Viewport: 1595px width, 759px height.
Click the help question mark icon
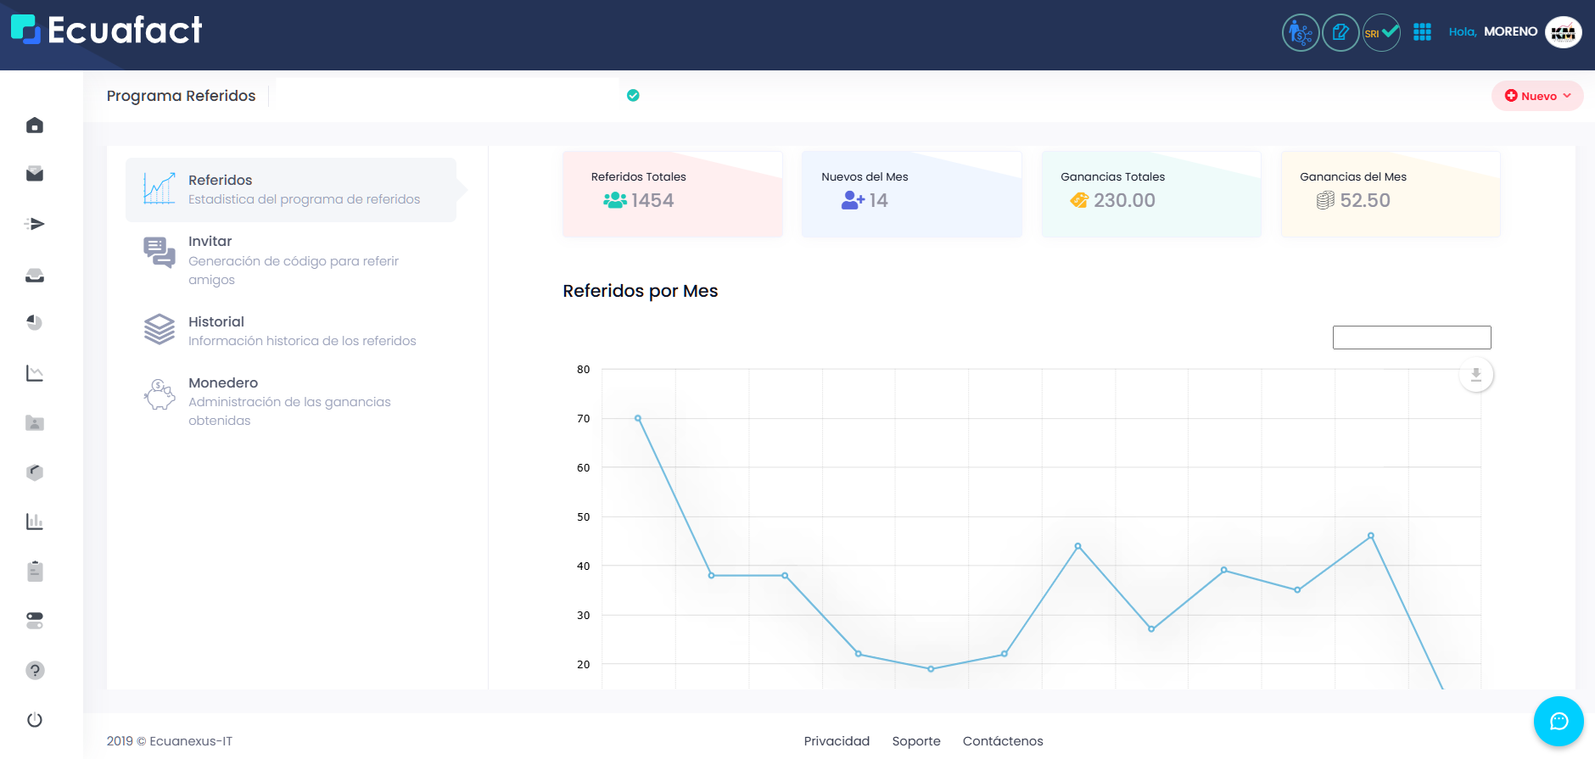35,671
